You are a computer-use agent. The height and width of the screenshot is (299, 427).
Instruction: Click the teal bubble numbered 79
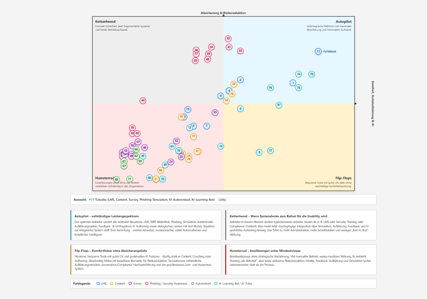(311, 74)
